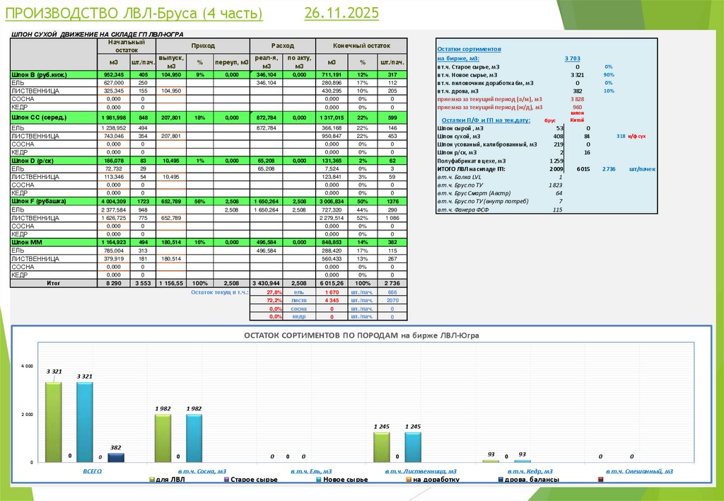Click the 'ПРОИЗВОДСТВО ЛВЛ-Бруса (4 часть)' title link

pos(134,13)
